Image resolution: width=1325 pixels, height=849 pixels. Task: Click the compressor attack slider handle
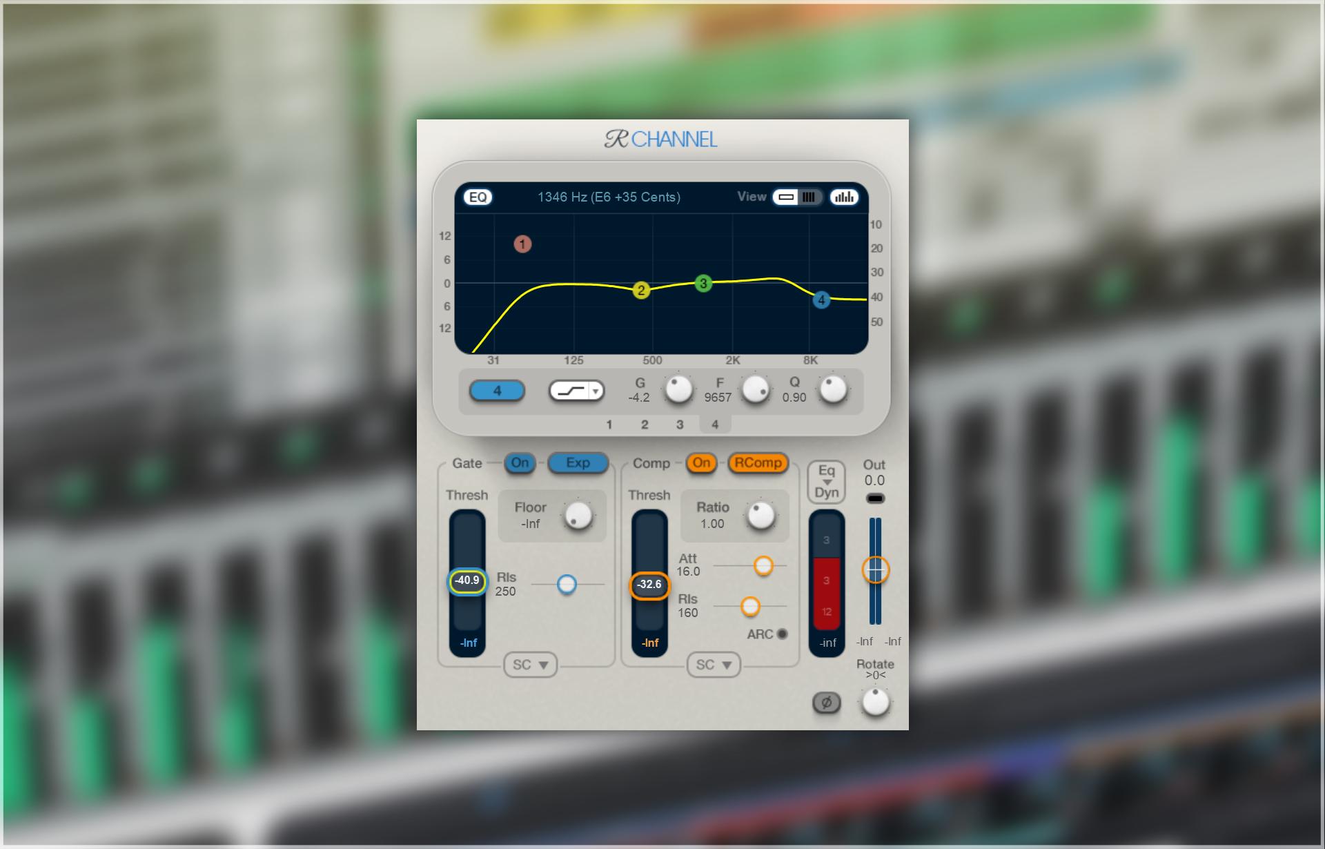[x=763, y=565]
